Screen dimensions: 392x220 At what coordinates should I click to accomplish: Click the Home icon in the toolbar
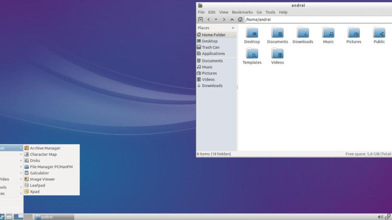click(x=239, y=19)
